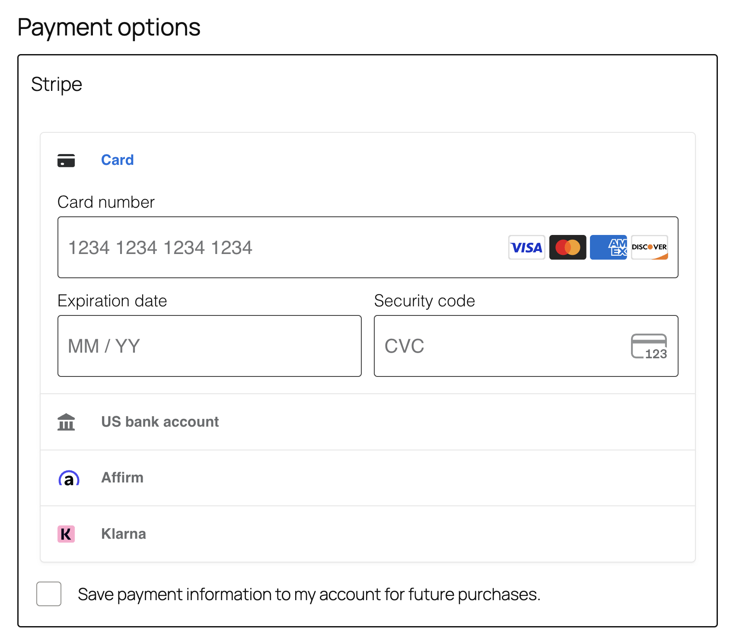Enable saving payment information for future purchases
The height and width of the screenshot is (643, 733).
click(x=48, y=594)
